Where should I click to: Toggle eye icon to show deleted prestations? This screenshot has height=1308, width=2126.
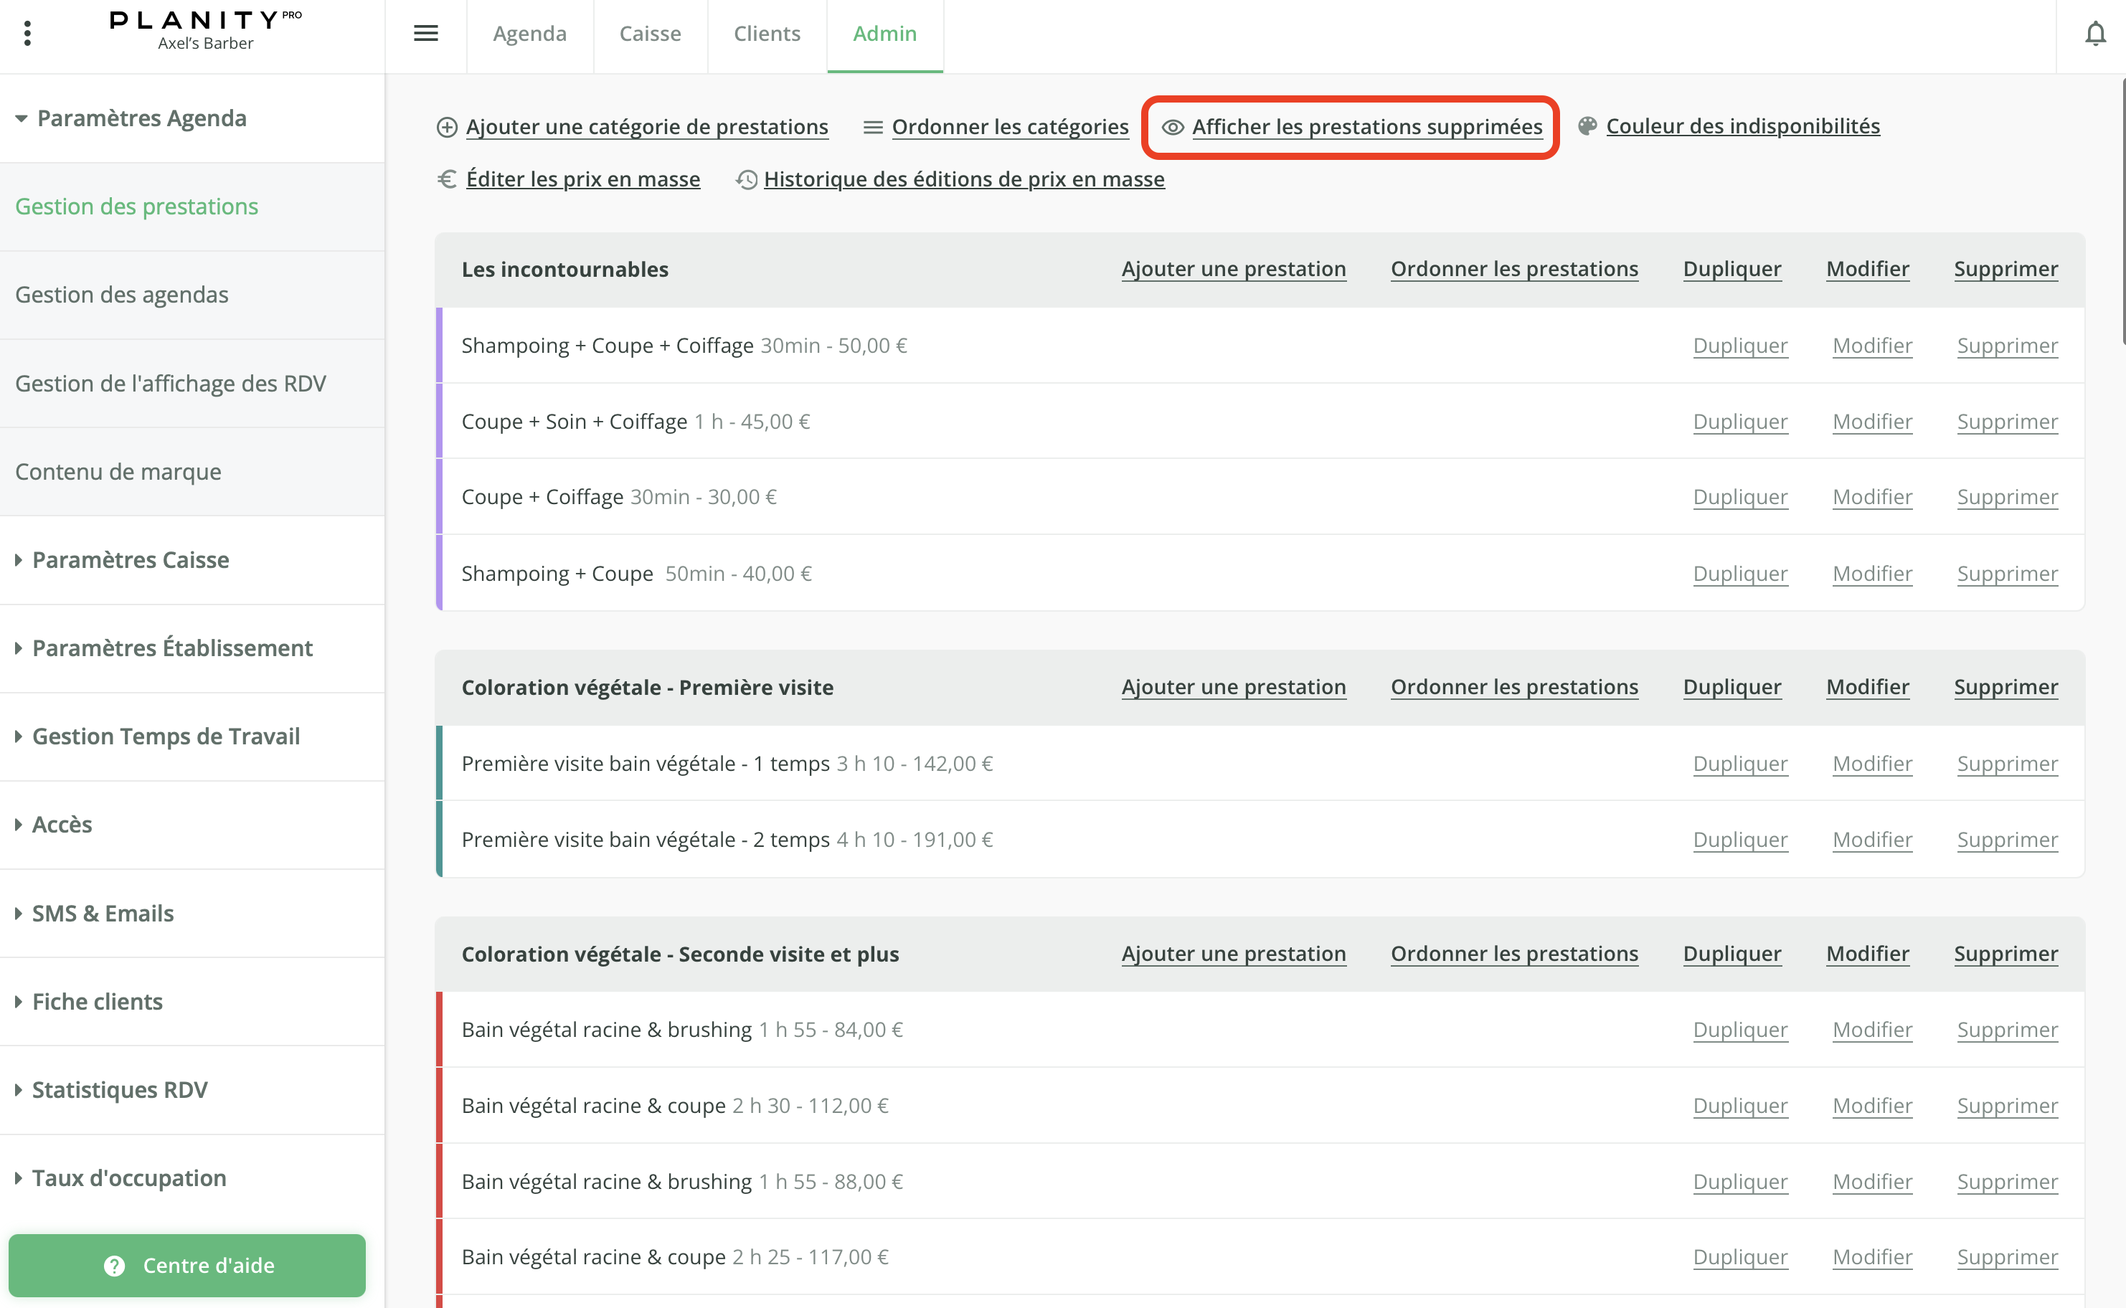pyautogui.click(x=1173, y=127)
